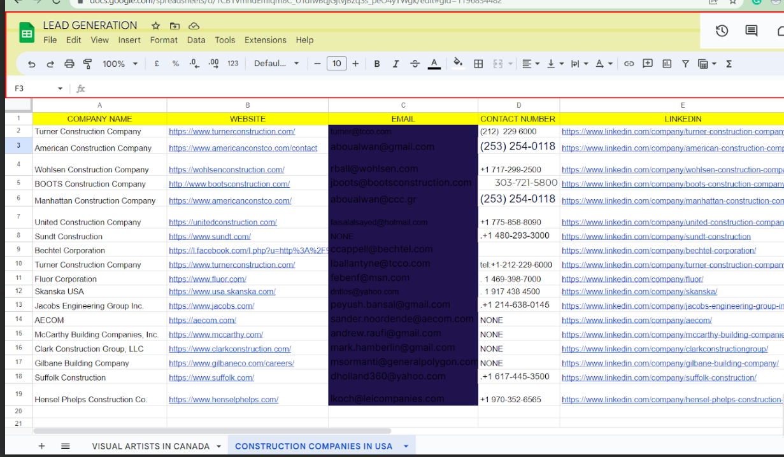Open the turnerconstruction.com link in row 2
This screenshot has height=457, width=784.
(x=232, y=132)
